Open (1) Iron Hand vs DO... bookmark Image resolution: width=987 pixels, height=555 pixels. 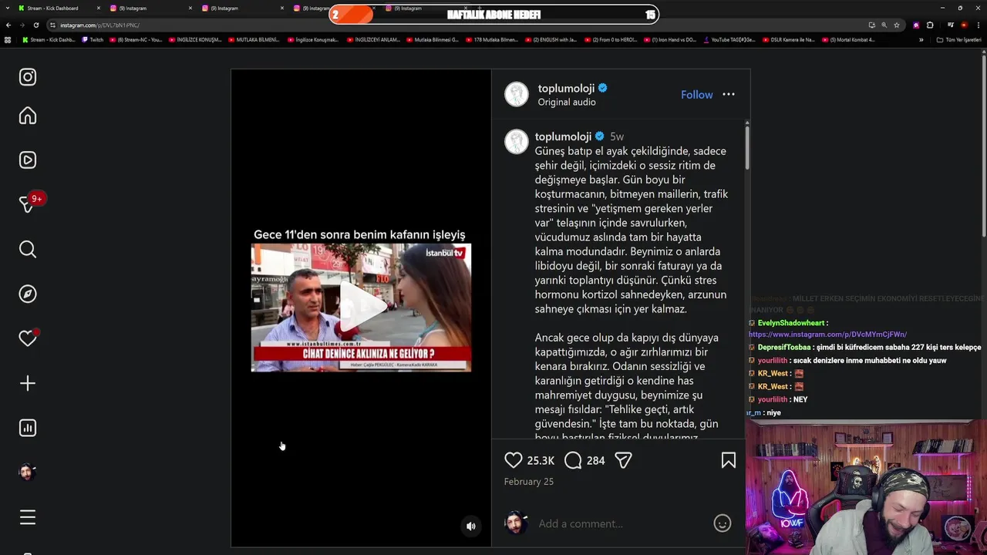669,40
